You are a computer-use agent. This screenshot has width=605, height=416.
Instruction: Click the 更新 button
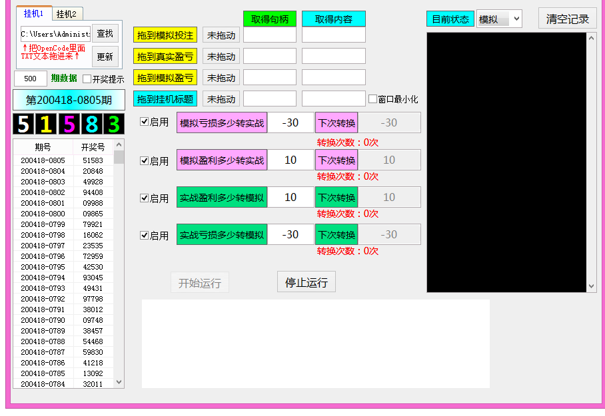(105, 57)
